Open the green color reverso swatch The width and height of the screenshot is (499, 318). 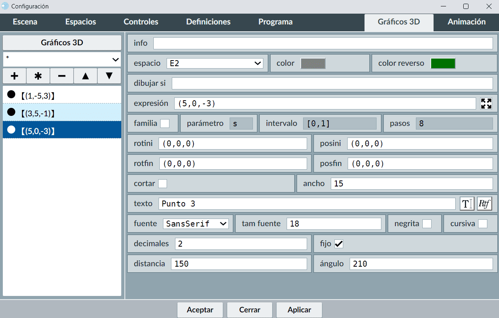tap(443, 63)
